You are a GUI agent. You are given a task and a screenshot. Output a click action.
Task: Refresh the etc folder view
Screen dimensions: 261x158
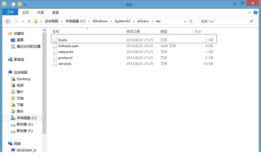(191, 21)
